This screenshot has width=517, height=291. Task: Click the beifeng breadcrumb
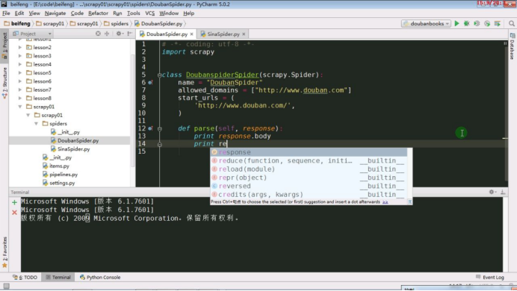pos(17,23)
